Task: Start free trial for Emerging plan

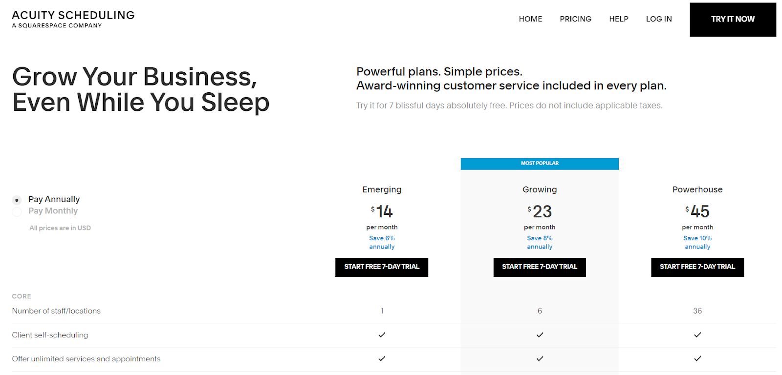Action: (x=382, y=267)
